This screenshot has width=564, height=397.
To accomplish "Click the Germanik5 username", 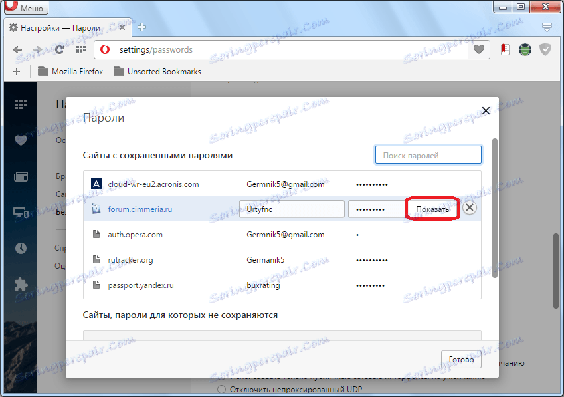I will [x=266, y=260].
